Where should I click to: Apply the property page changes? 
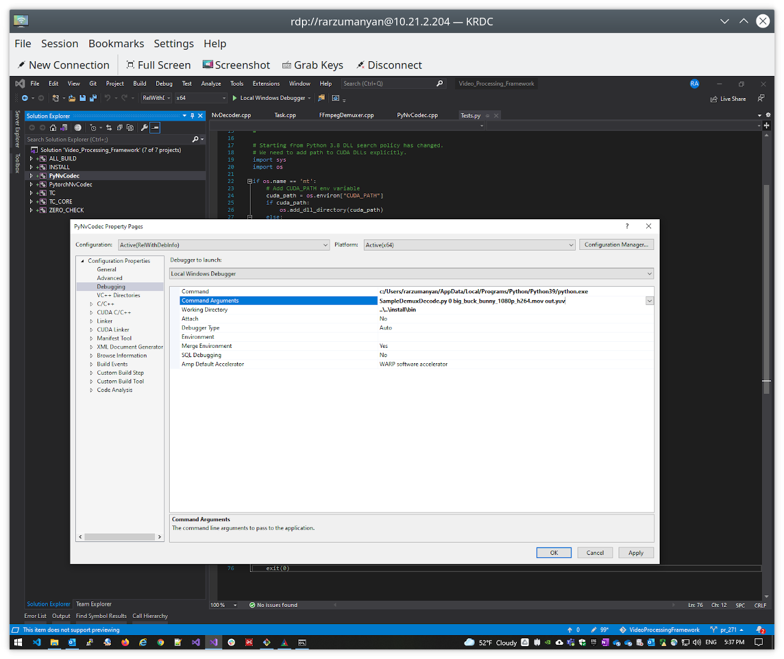click(x=636, y=552)
